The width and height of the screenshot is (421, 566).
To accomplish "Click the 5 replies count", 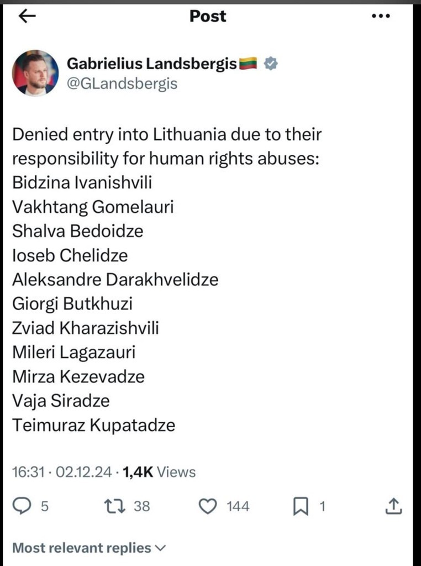I will (x=44, y=506).
